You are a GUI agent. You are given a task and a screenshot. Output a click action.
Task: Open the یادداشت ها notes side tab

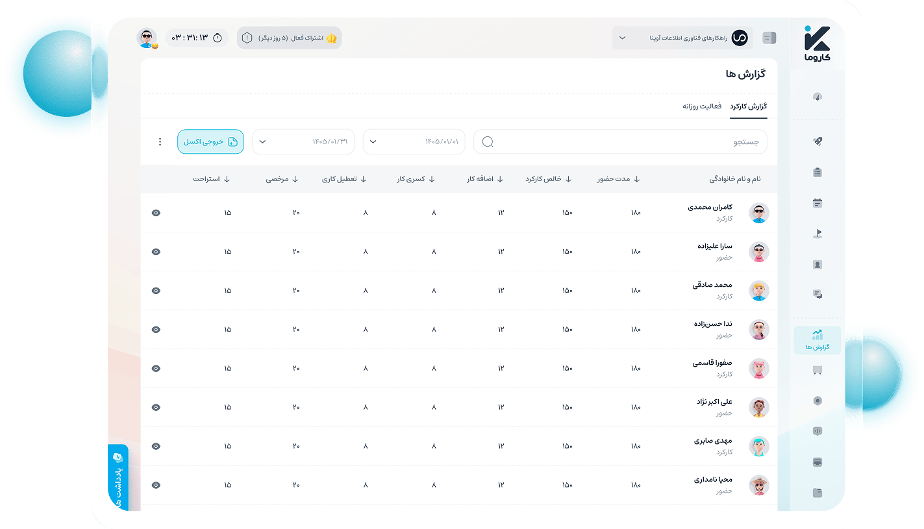coord(118,478)
